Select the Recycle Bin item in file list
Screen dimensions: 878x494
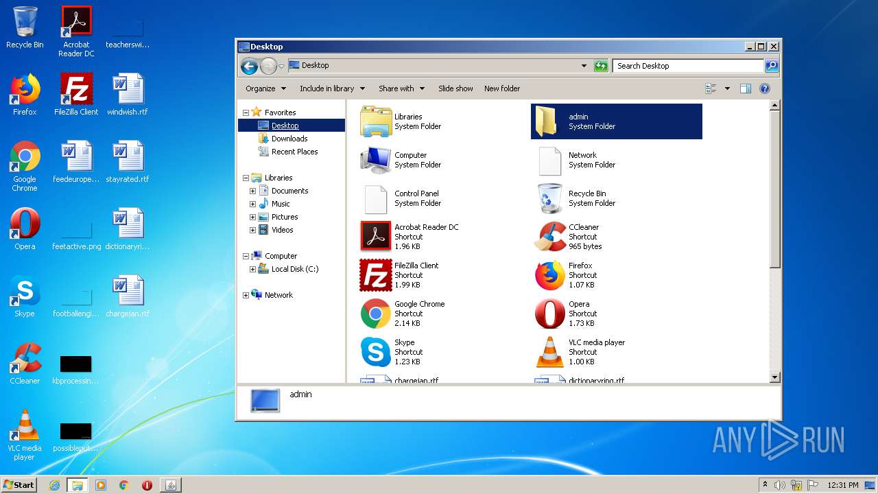(616, 198)
